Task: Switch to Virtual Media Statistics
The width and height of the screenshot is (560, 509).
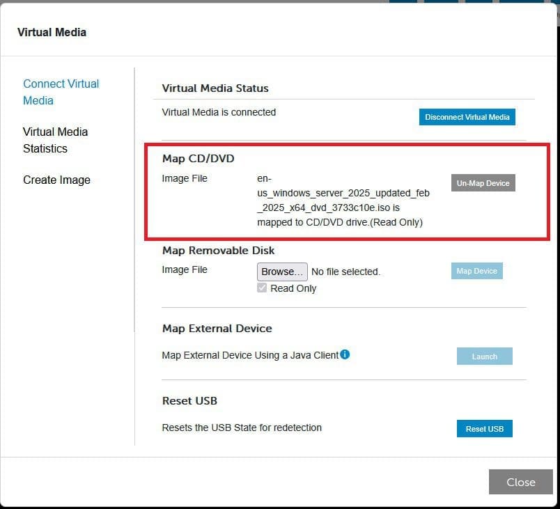Action: pos(55,140)
